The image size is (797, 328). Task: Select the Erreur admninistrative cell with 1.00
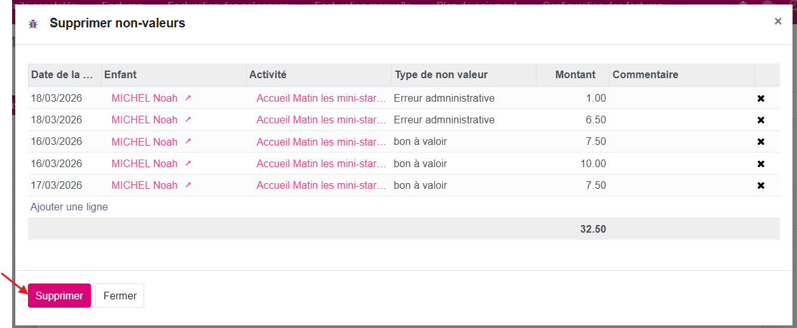click(x=463, y=98)
